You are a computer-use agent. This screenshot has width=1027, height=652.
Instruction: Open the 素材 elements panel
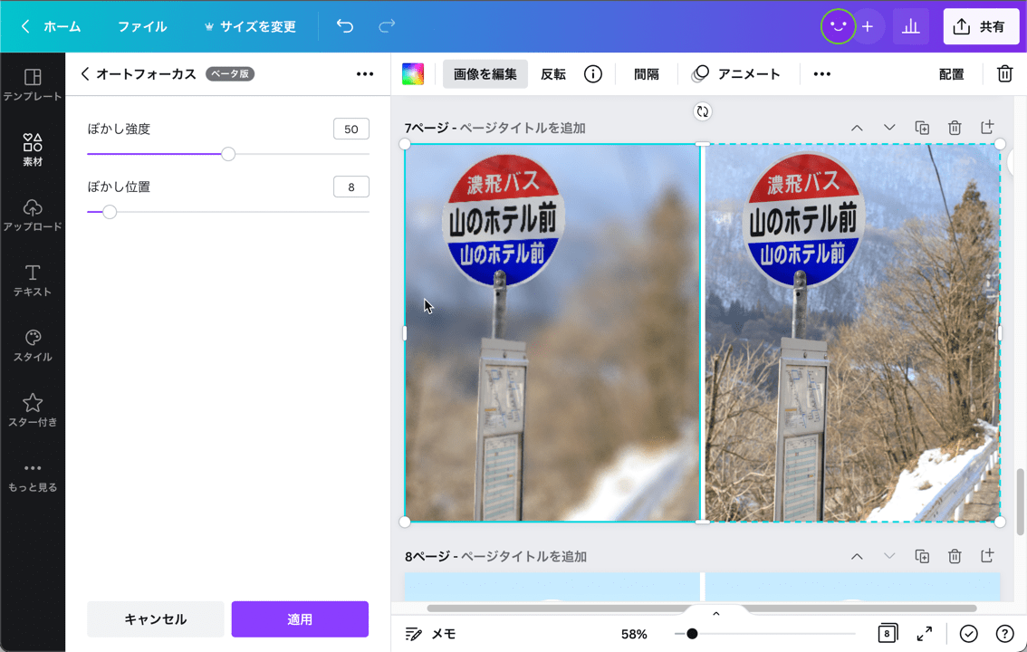tap(32, 149)
